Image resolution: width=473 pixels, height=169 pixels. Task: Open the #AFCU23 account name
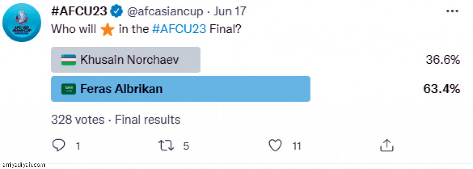coord(79,12)
